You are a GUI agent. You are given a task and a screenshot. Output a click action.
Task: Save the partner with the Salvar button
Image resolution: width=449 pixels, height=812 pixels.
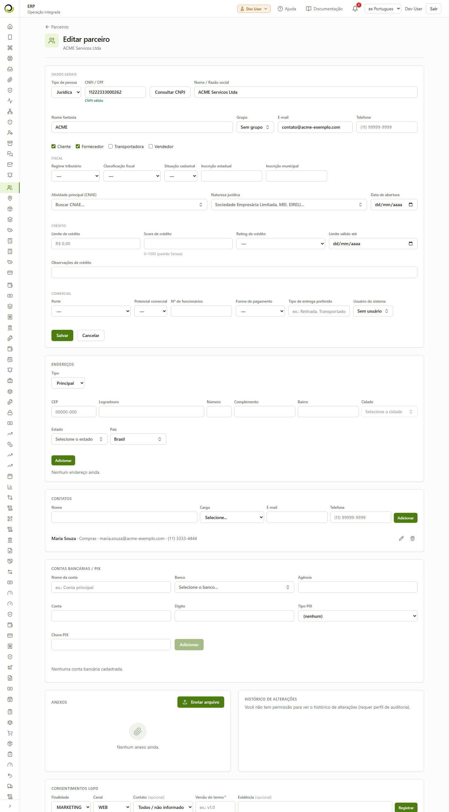click(x=62, y=335)
